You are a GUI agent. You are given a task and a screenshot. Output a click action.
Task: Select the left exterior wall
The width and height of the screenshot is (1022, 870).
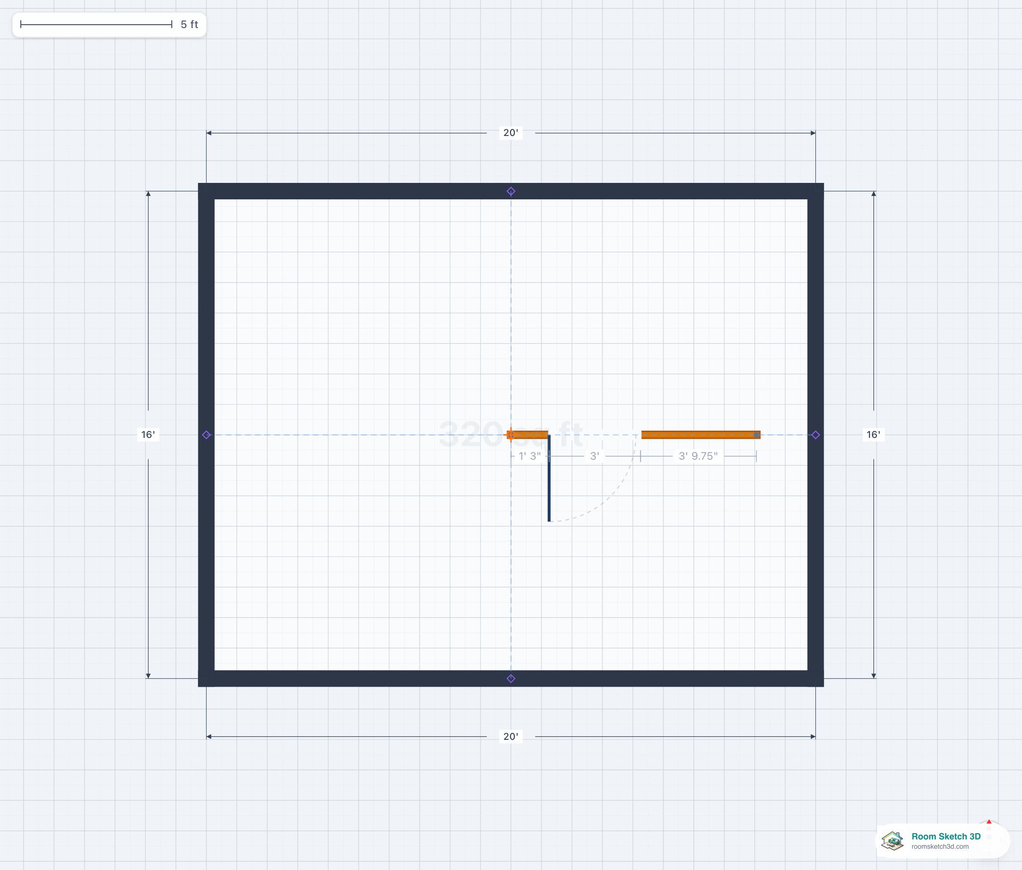tap(207, 435)
